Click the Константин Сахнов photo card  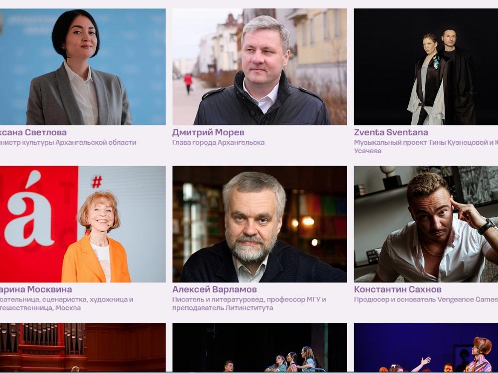426,224
